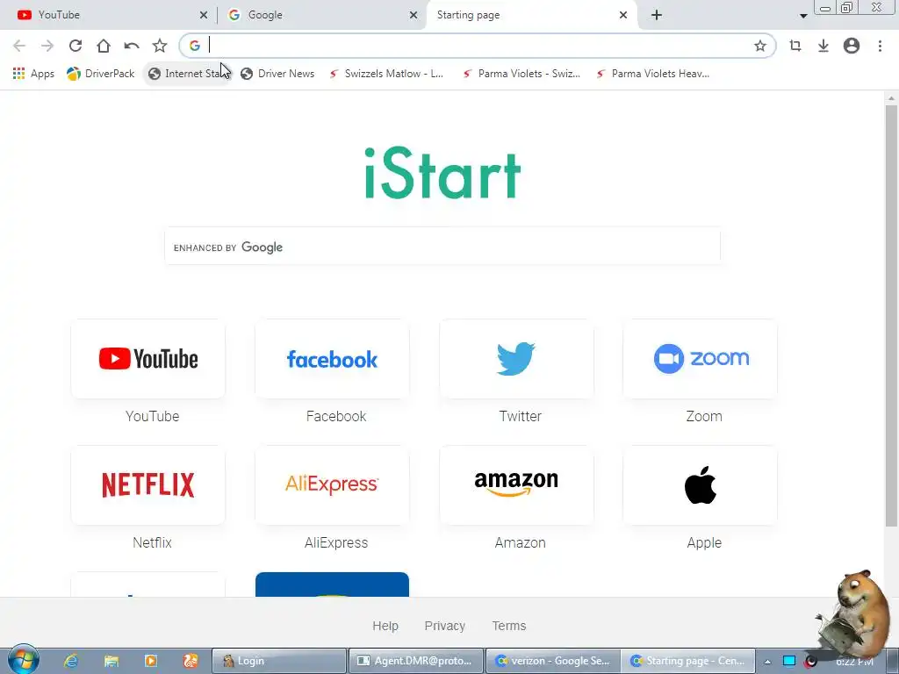Switch to Starting page taskbar window
The width and height of the screenshot is (899, 674).
(x=688, y=661)
